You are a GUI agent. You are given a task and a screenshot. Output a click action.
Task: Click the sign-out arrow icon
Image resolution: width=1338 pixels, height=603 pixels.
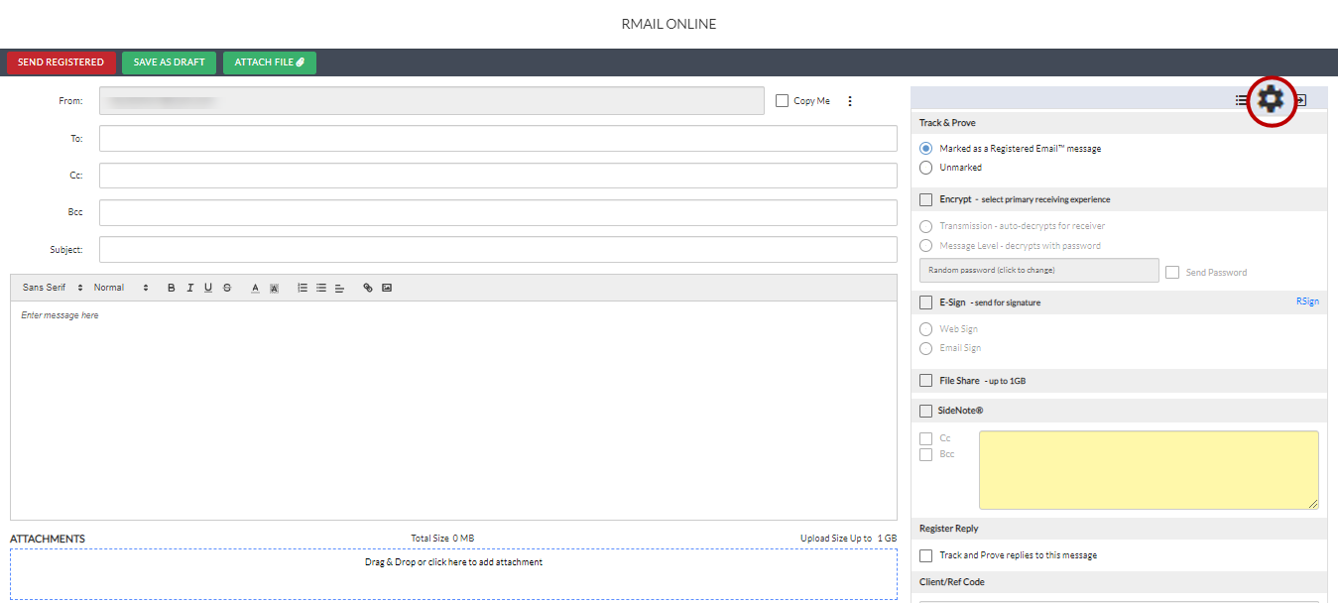pyautogui.click(x=1300, y=100)
